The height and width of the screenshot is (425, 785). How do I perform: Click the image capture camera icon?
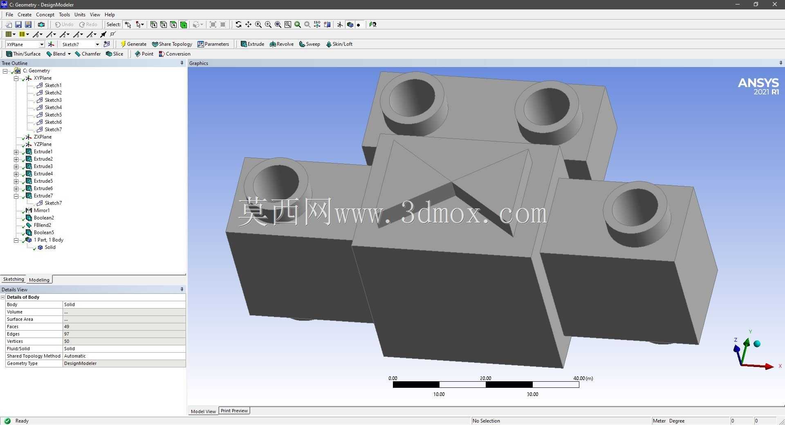tap(41, 25)
